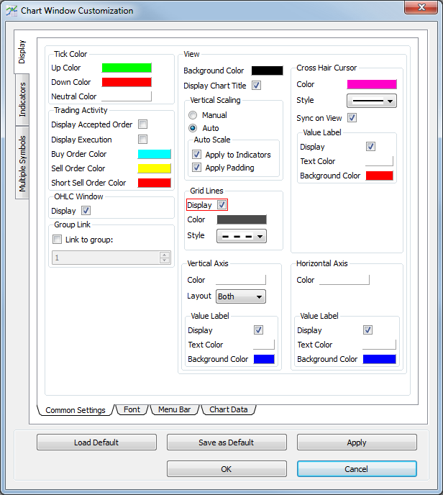Toggle the Grid Lines Display checkbox
Image resolution: width=443 pixels, height=495 pixels.
tap(221, 205)
